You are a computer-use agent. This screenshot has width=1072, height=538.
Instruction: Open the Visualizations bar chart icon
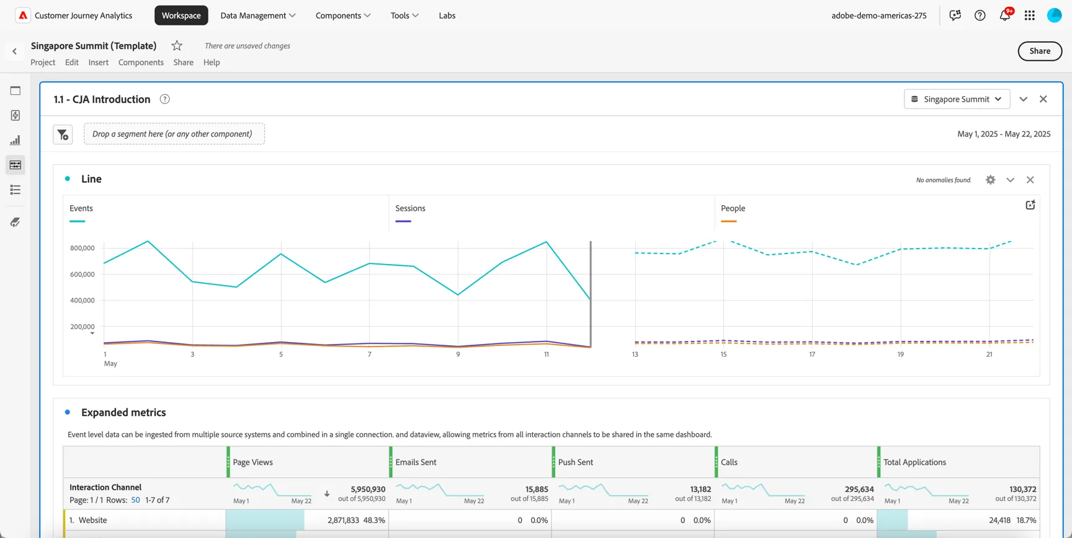(16, 140)
